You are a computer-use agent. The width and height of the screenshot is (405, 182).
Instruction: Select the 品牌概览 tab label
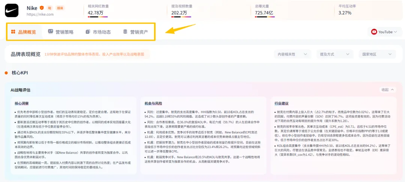[x=27, y=32]
